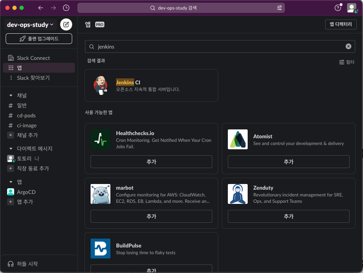Open workspace menu dev-ops-study
363x273 pixels.
30,24
